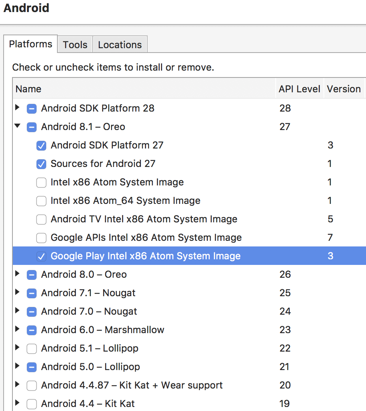This screenshot has height=411, width=366.
Task: Check Android 4.4 – Kit Kat checkbox
Action: [x=32, y=404]
